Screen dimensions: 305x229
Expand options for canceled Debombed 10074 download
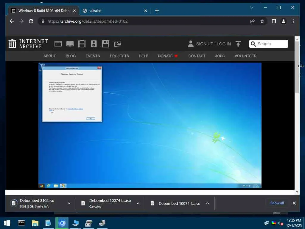pos(138,203)
